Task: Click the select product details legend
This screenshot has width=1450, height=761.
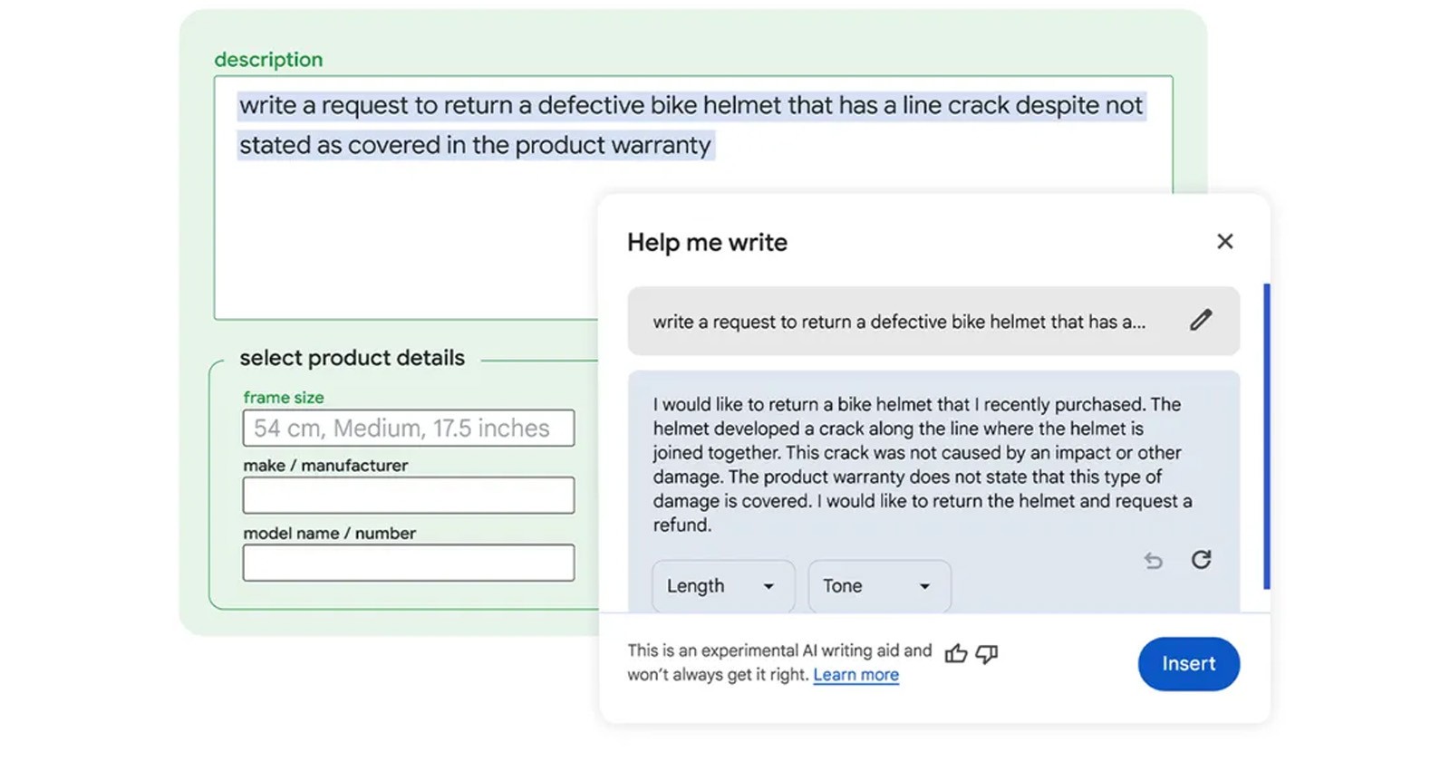Action: tap(352, 358)
